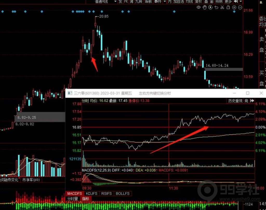The height and width of the screenshot is (210, 266).
Task: Zoom in with the plus circle icon
Action: [x=234, y=7]
